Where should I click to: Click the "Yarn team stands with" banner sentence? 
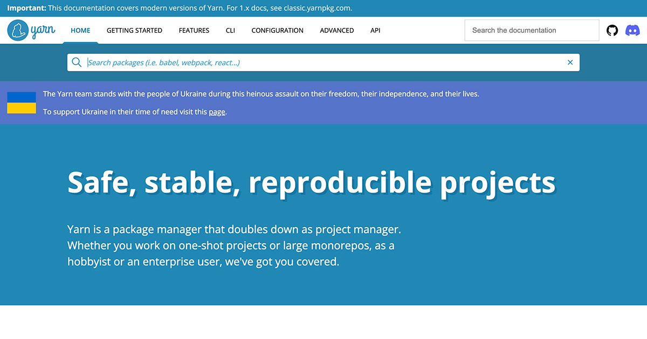tap(260, 94)
